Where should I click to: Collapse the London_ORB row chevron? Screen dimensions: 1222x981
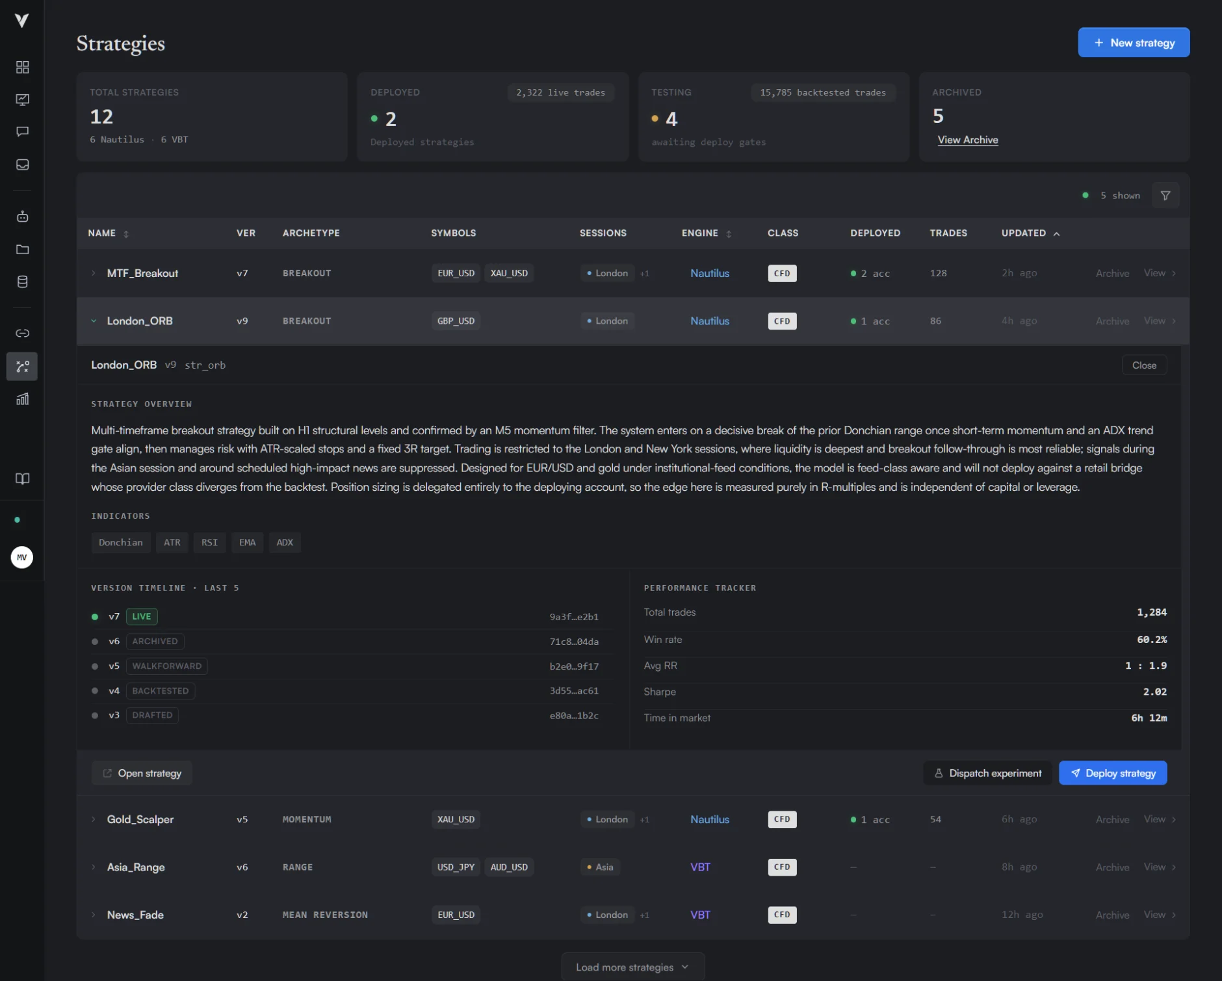94,320
